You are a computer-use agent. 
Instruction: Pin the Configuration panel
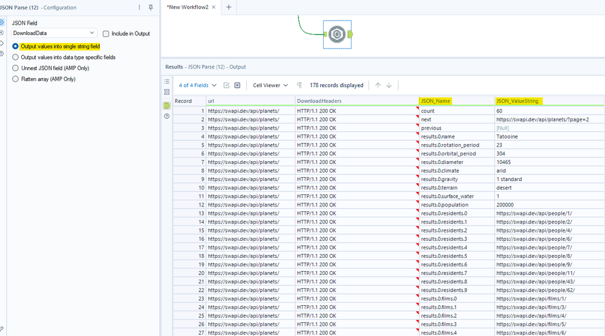point(151,7)
